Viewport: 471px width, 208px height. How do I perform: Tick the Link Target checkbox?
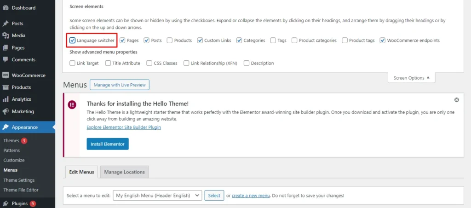pyautogui.click(x=73, y=64)
